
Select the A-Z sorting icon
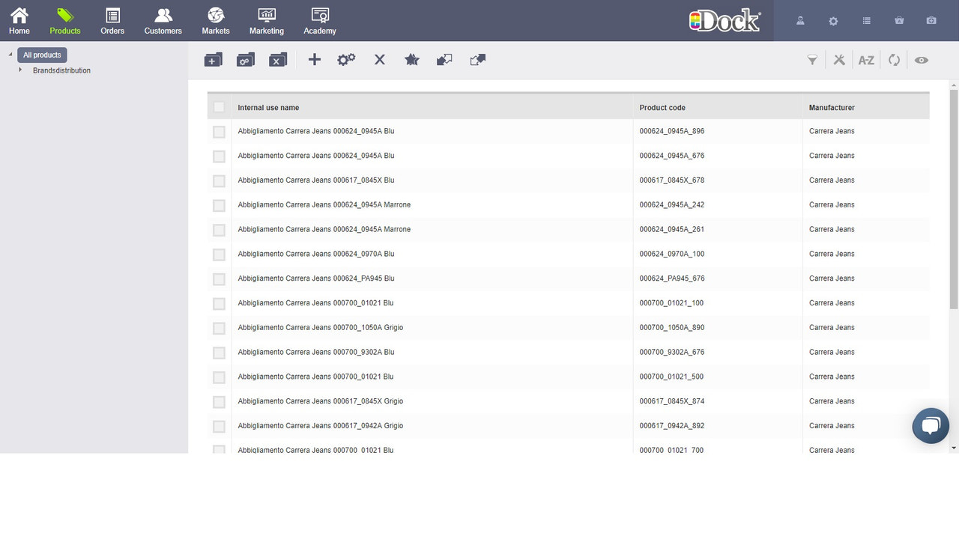(x=866, y=59)
